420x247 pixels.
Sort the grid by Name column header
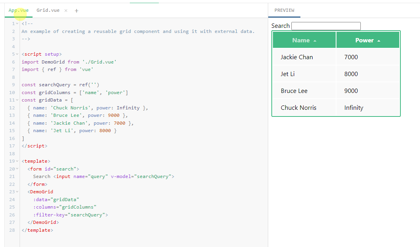pos(304,40)
